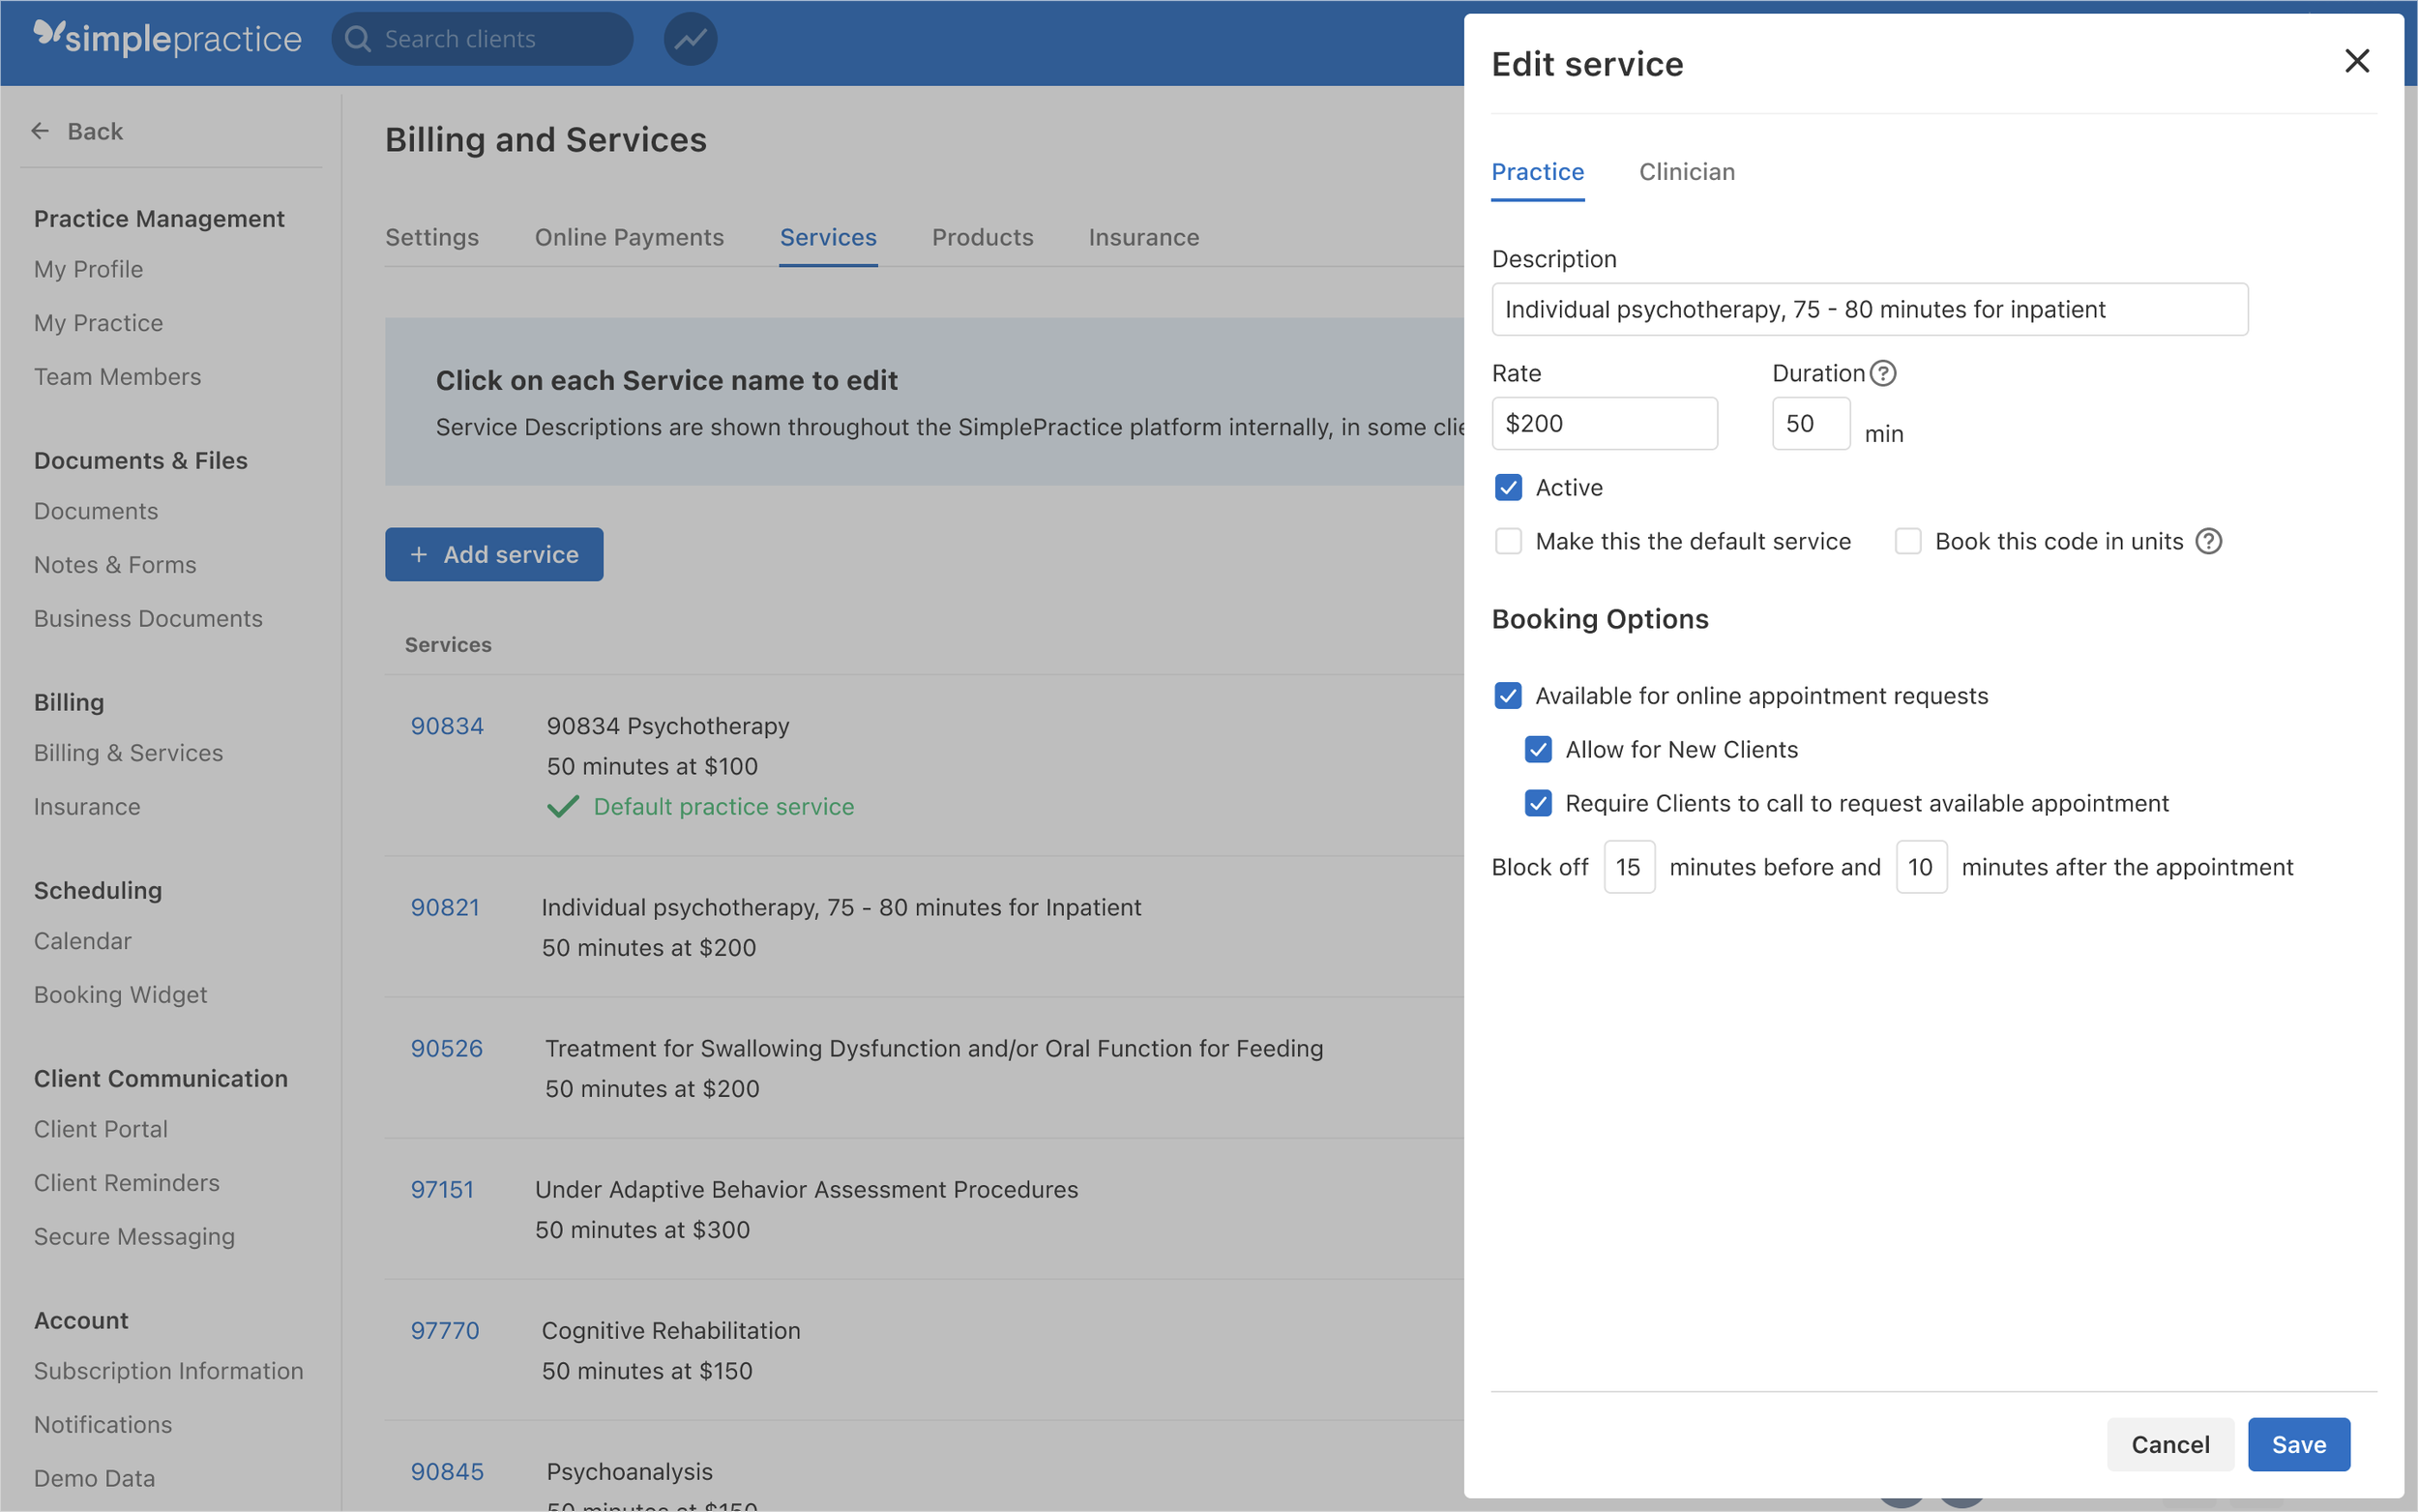Open Demo Data page

tap(94, 1479)
